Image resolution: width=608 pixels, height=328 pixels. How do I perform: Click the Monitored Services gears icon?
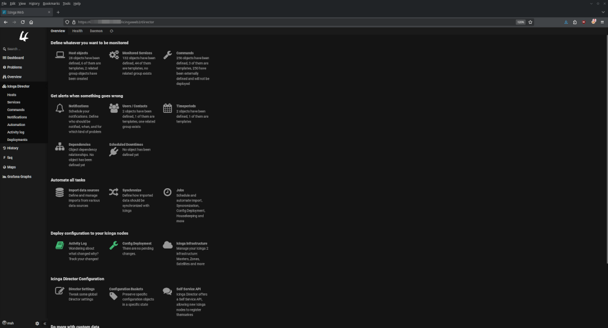click(113, 55)
